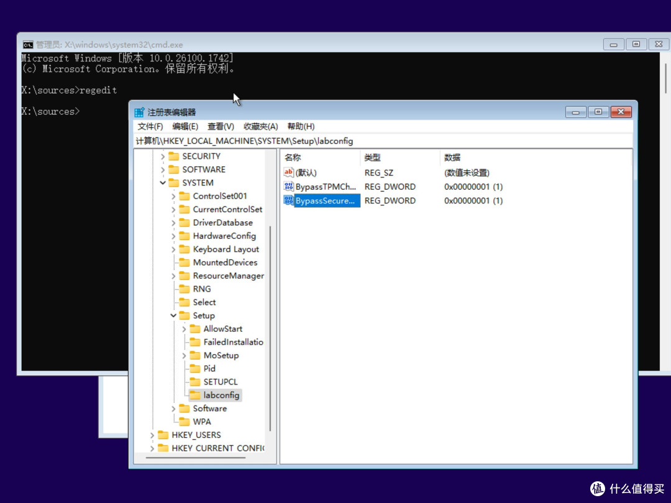
Task: Expand the SOFTWARE key under HKEY_LOCAL_MACHINE
Action: tap(163, 170)
